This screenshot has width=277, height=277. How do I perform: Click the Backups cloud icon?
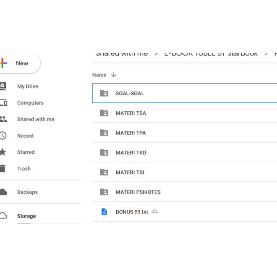point(3,192)
